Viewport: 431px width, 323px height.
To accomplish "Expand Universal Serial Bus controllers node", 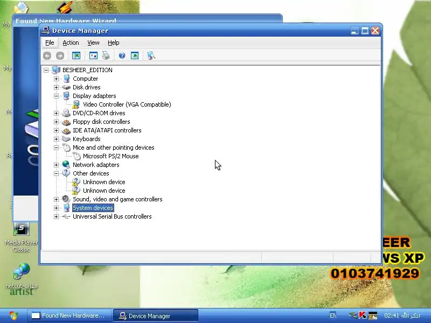I will [x=56, y=217].
